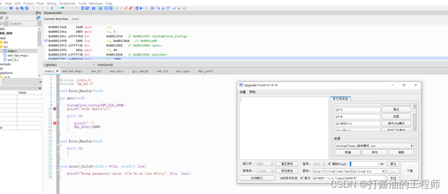
Task: Close the project view panel with its X
Action: click(x=40, y=13)
